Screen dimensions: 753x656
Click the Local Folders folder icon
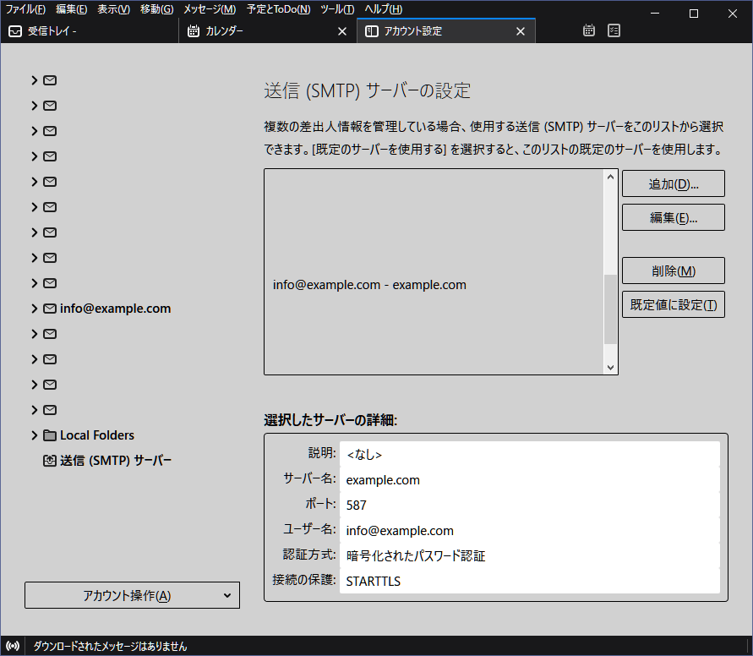[50, 435]
